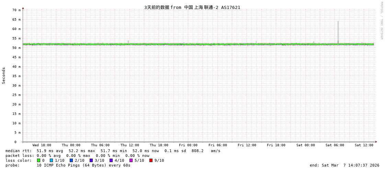Click the 40 m y-axis value
Screen dimensions: 385x170
[16, 67]
